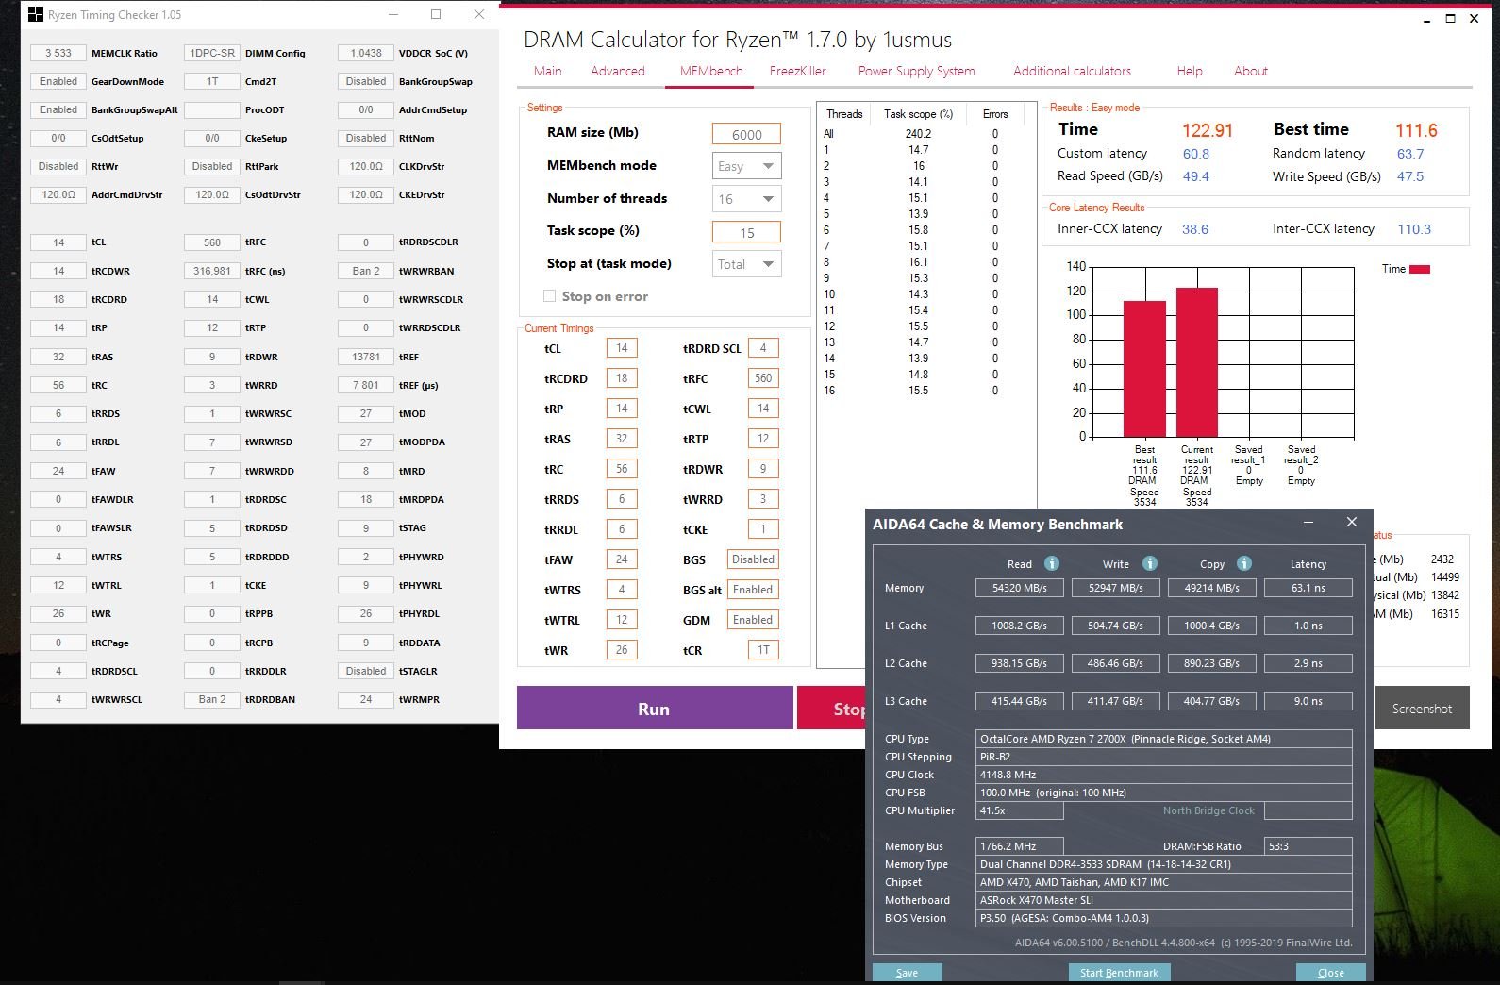Click the Best result chart bar
This screenshot has width=1500, height=985.
point(1144,368)
